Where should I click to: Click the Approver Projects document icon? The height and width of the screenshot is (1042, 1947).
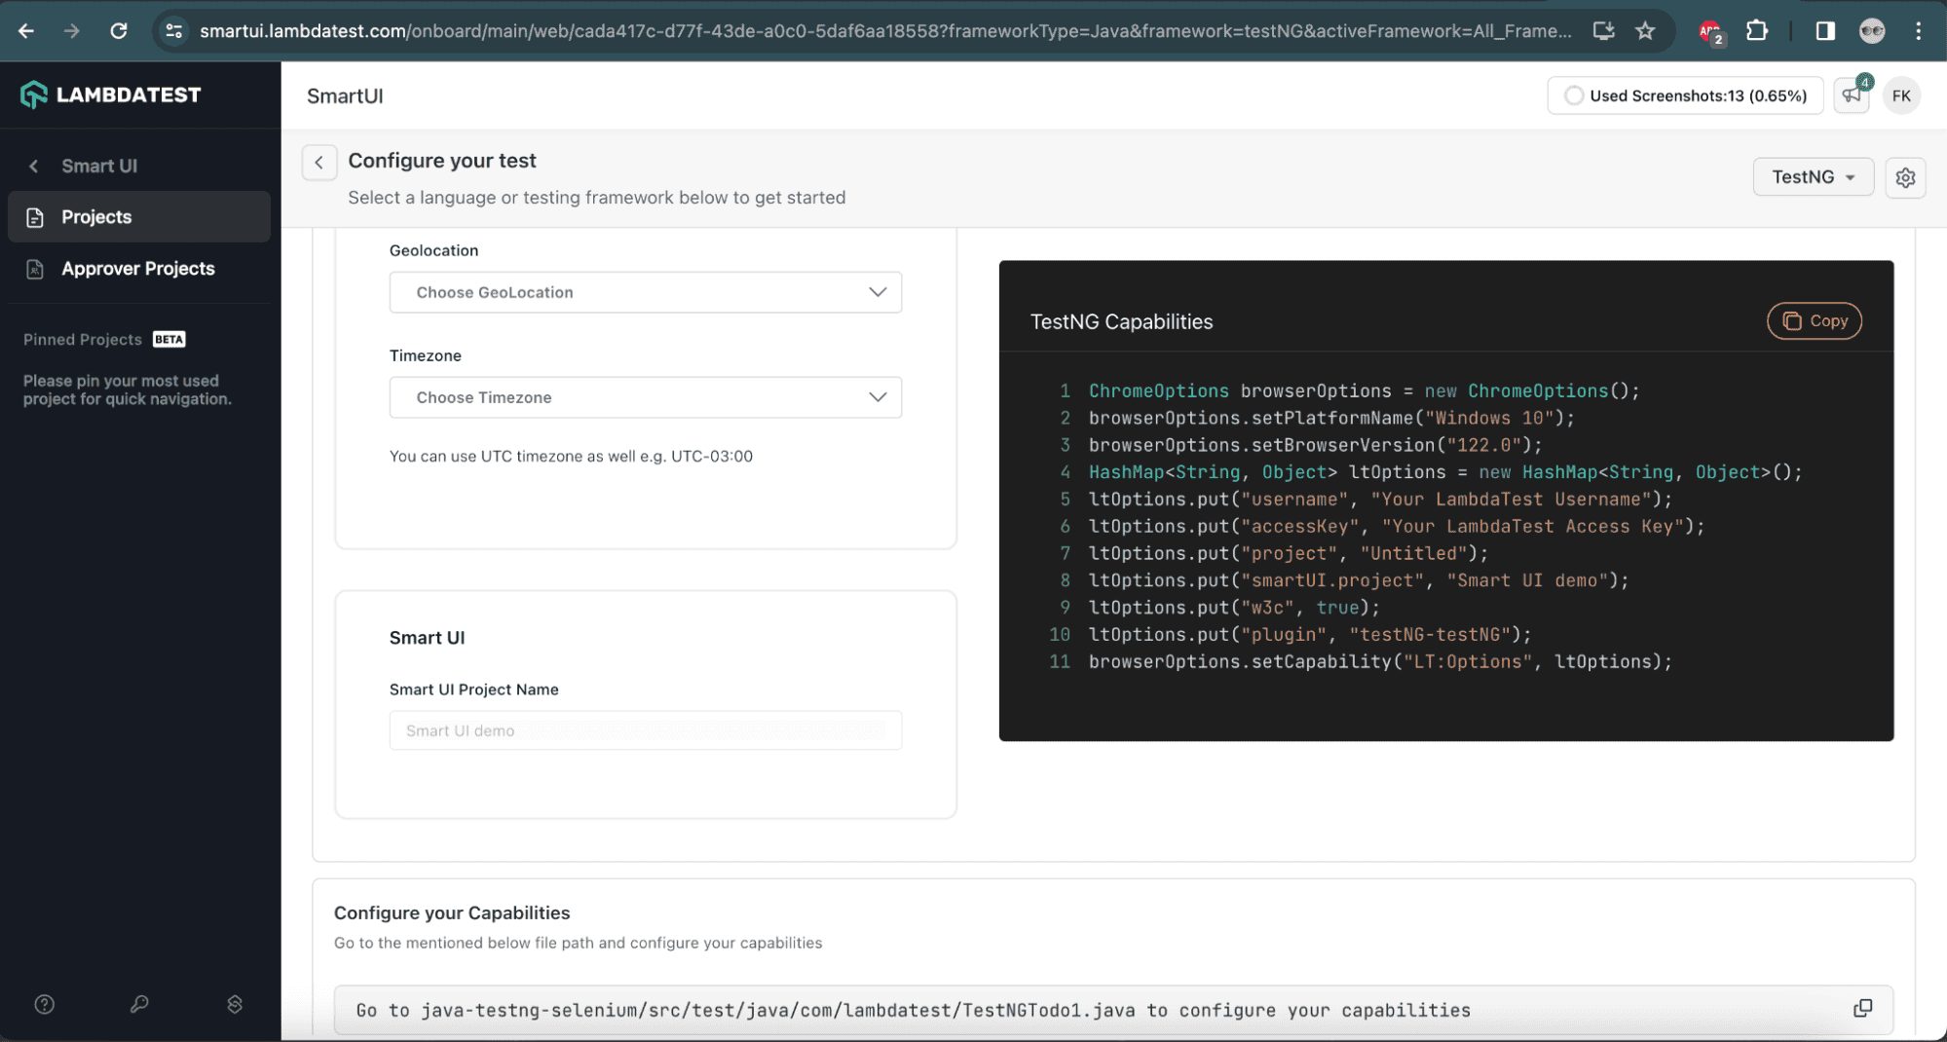[35, 269]
